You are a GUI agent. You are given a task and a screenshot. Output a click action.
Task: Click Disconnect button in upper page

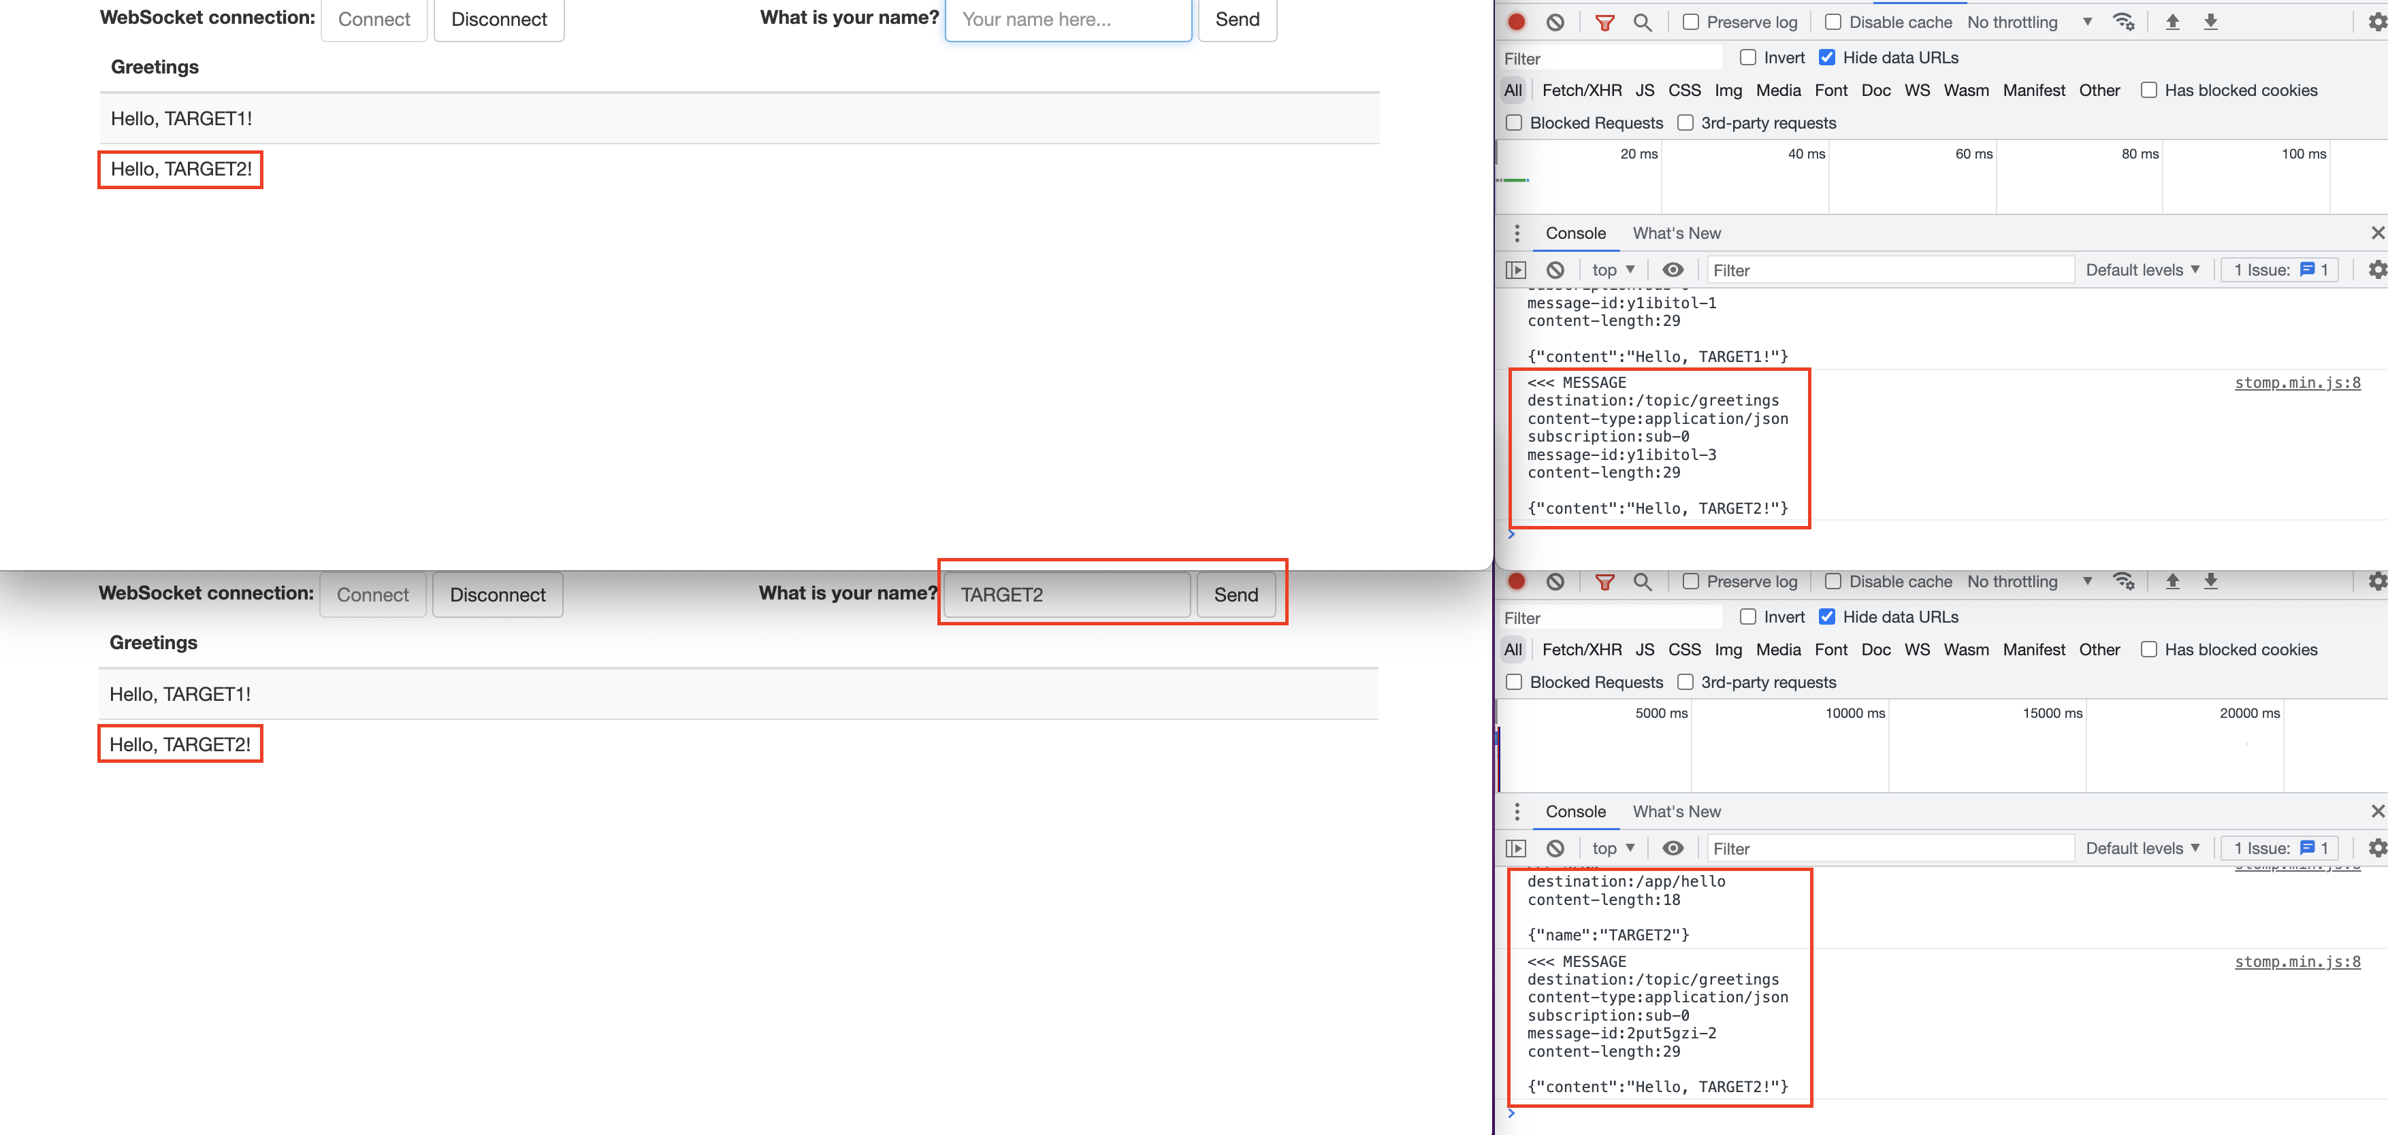(499, 18)
